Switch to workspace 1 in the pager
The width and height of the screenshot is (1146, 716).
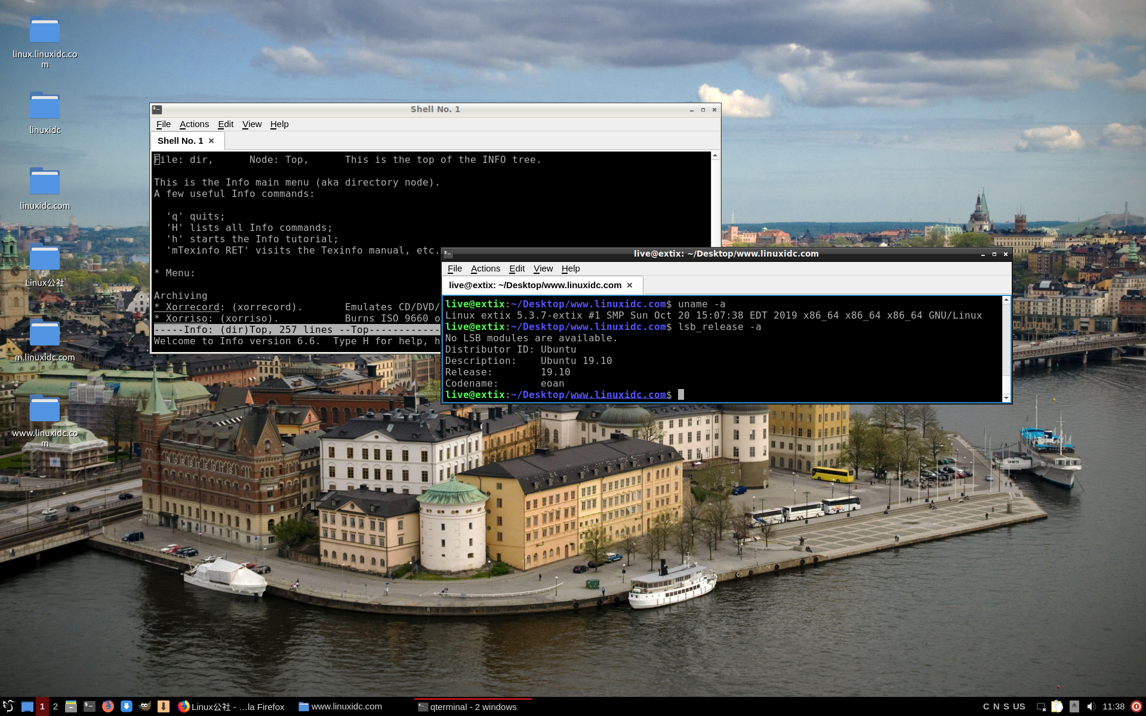pos(42,706)
